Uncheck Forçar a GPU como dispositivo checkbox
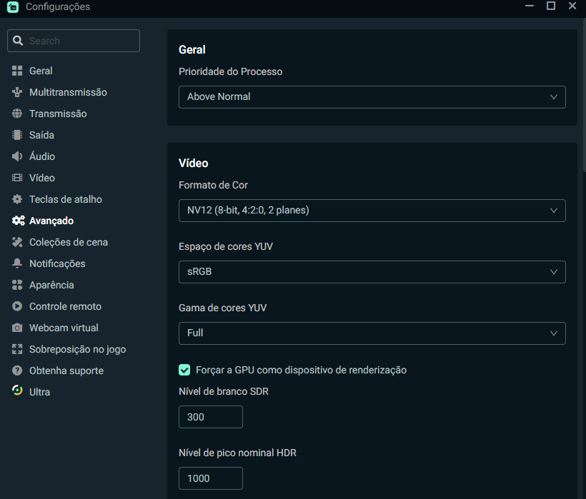The width and height of the screenshot is (586, 499). pyautogui.click(x=184, y=370)
